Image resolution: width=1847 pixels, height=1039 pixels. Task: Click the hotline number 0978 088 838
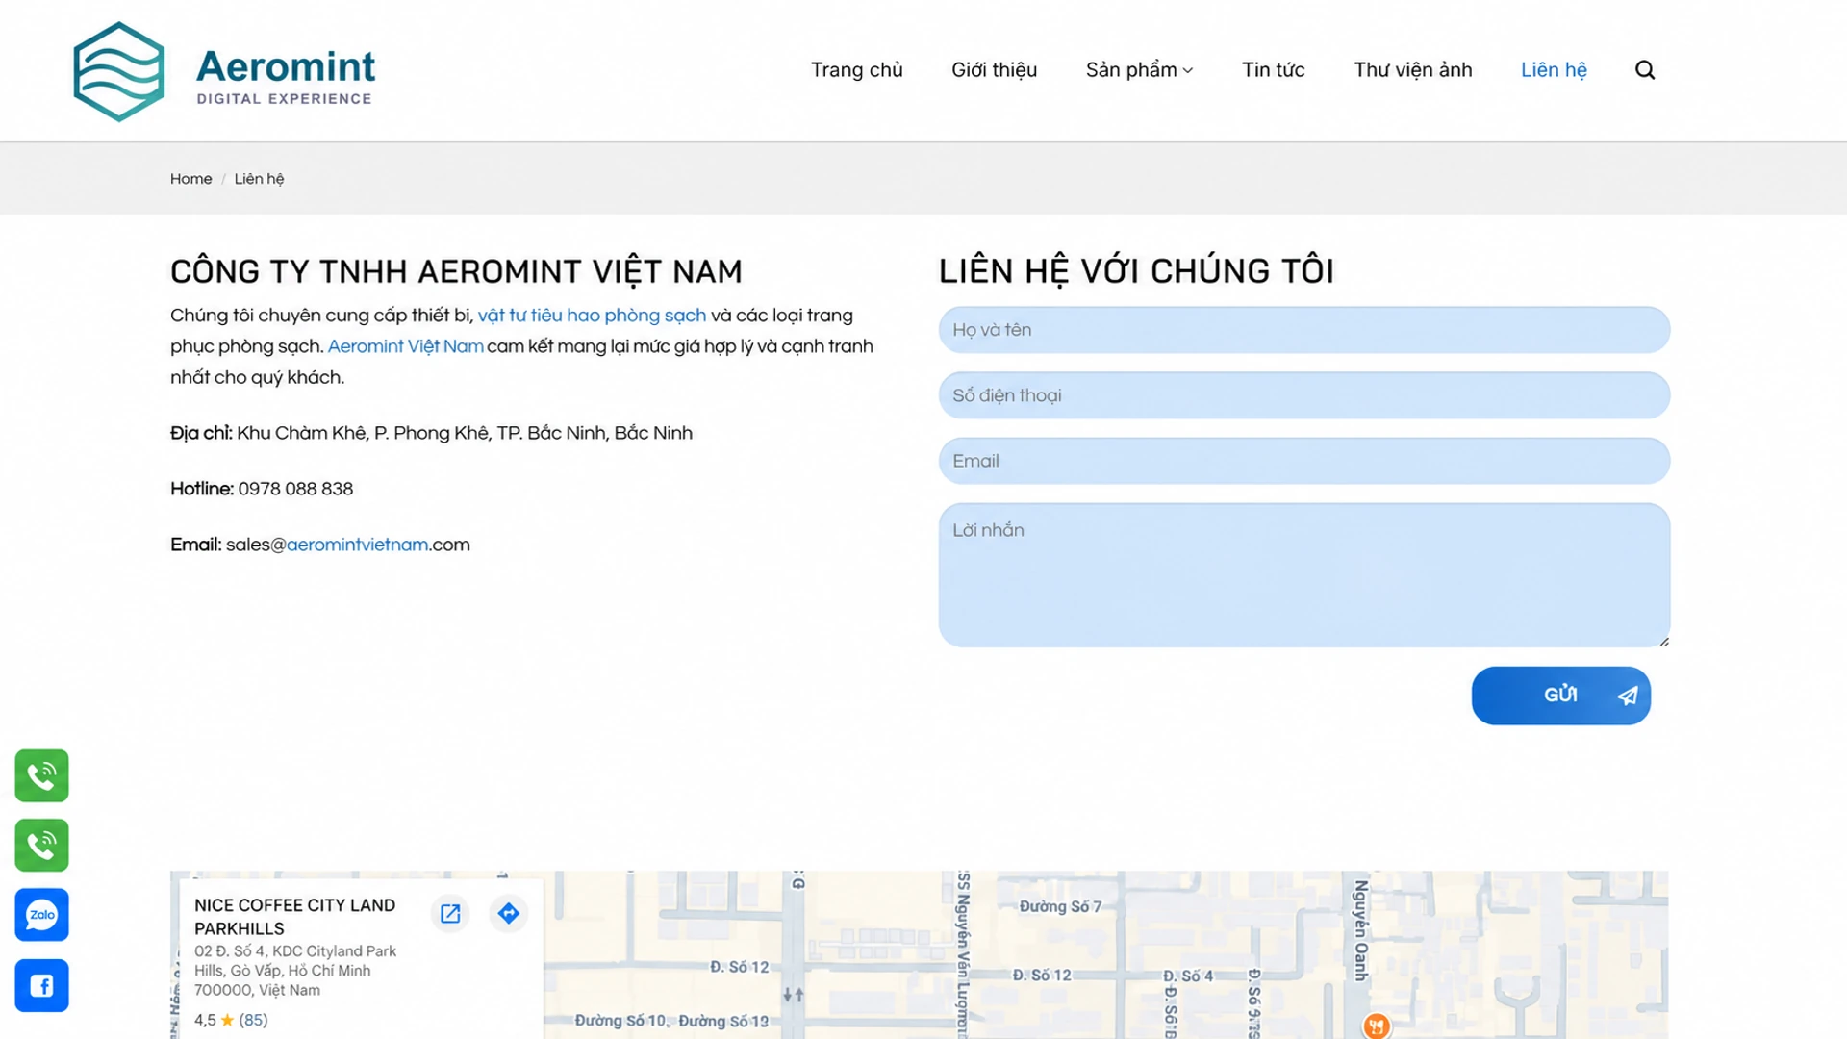tap(295, 489)
